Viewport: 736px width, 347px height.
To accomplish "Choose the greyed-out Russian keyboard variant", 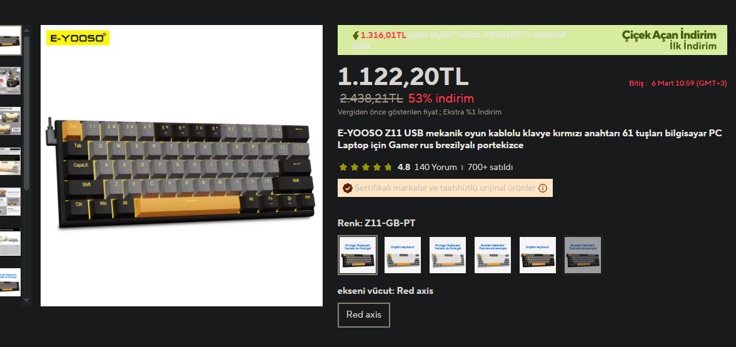I will click(x=583, y=255).
